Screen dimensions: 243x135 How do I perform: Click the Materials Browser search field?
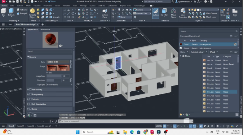pos(209,31)
